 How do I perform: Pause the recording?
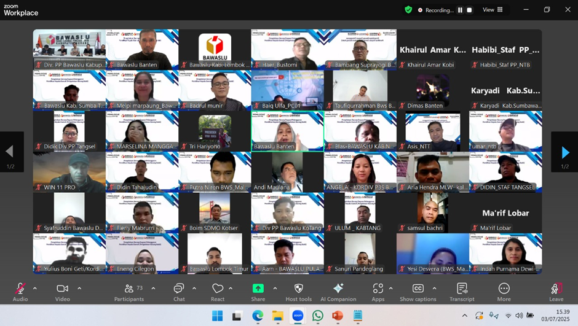point(460,10)
